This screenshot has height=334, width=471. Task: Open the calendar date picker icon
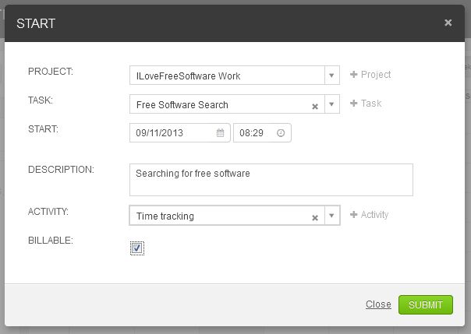click(221, 133)
